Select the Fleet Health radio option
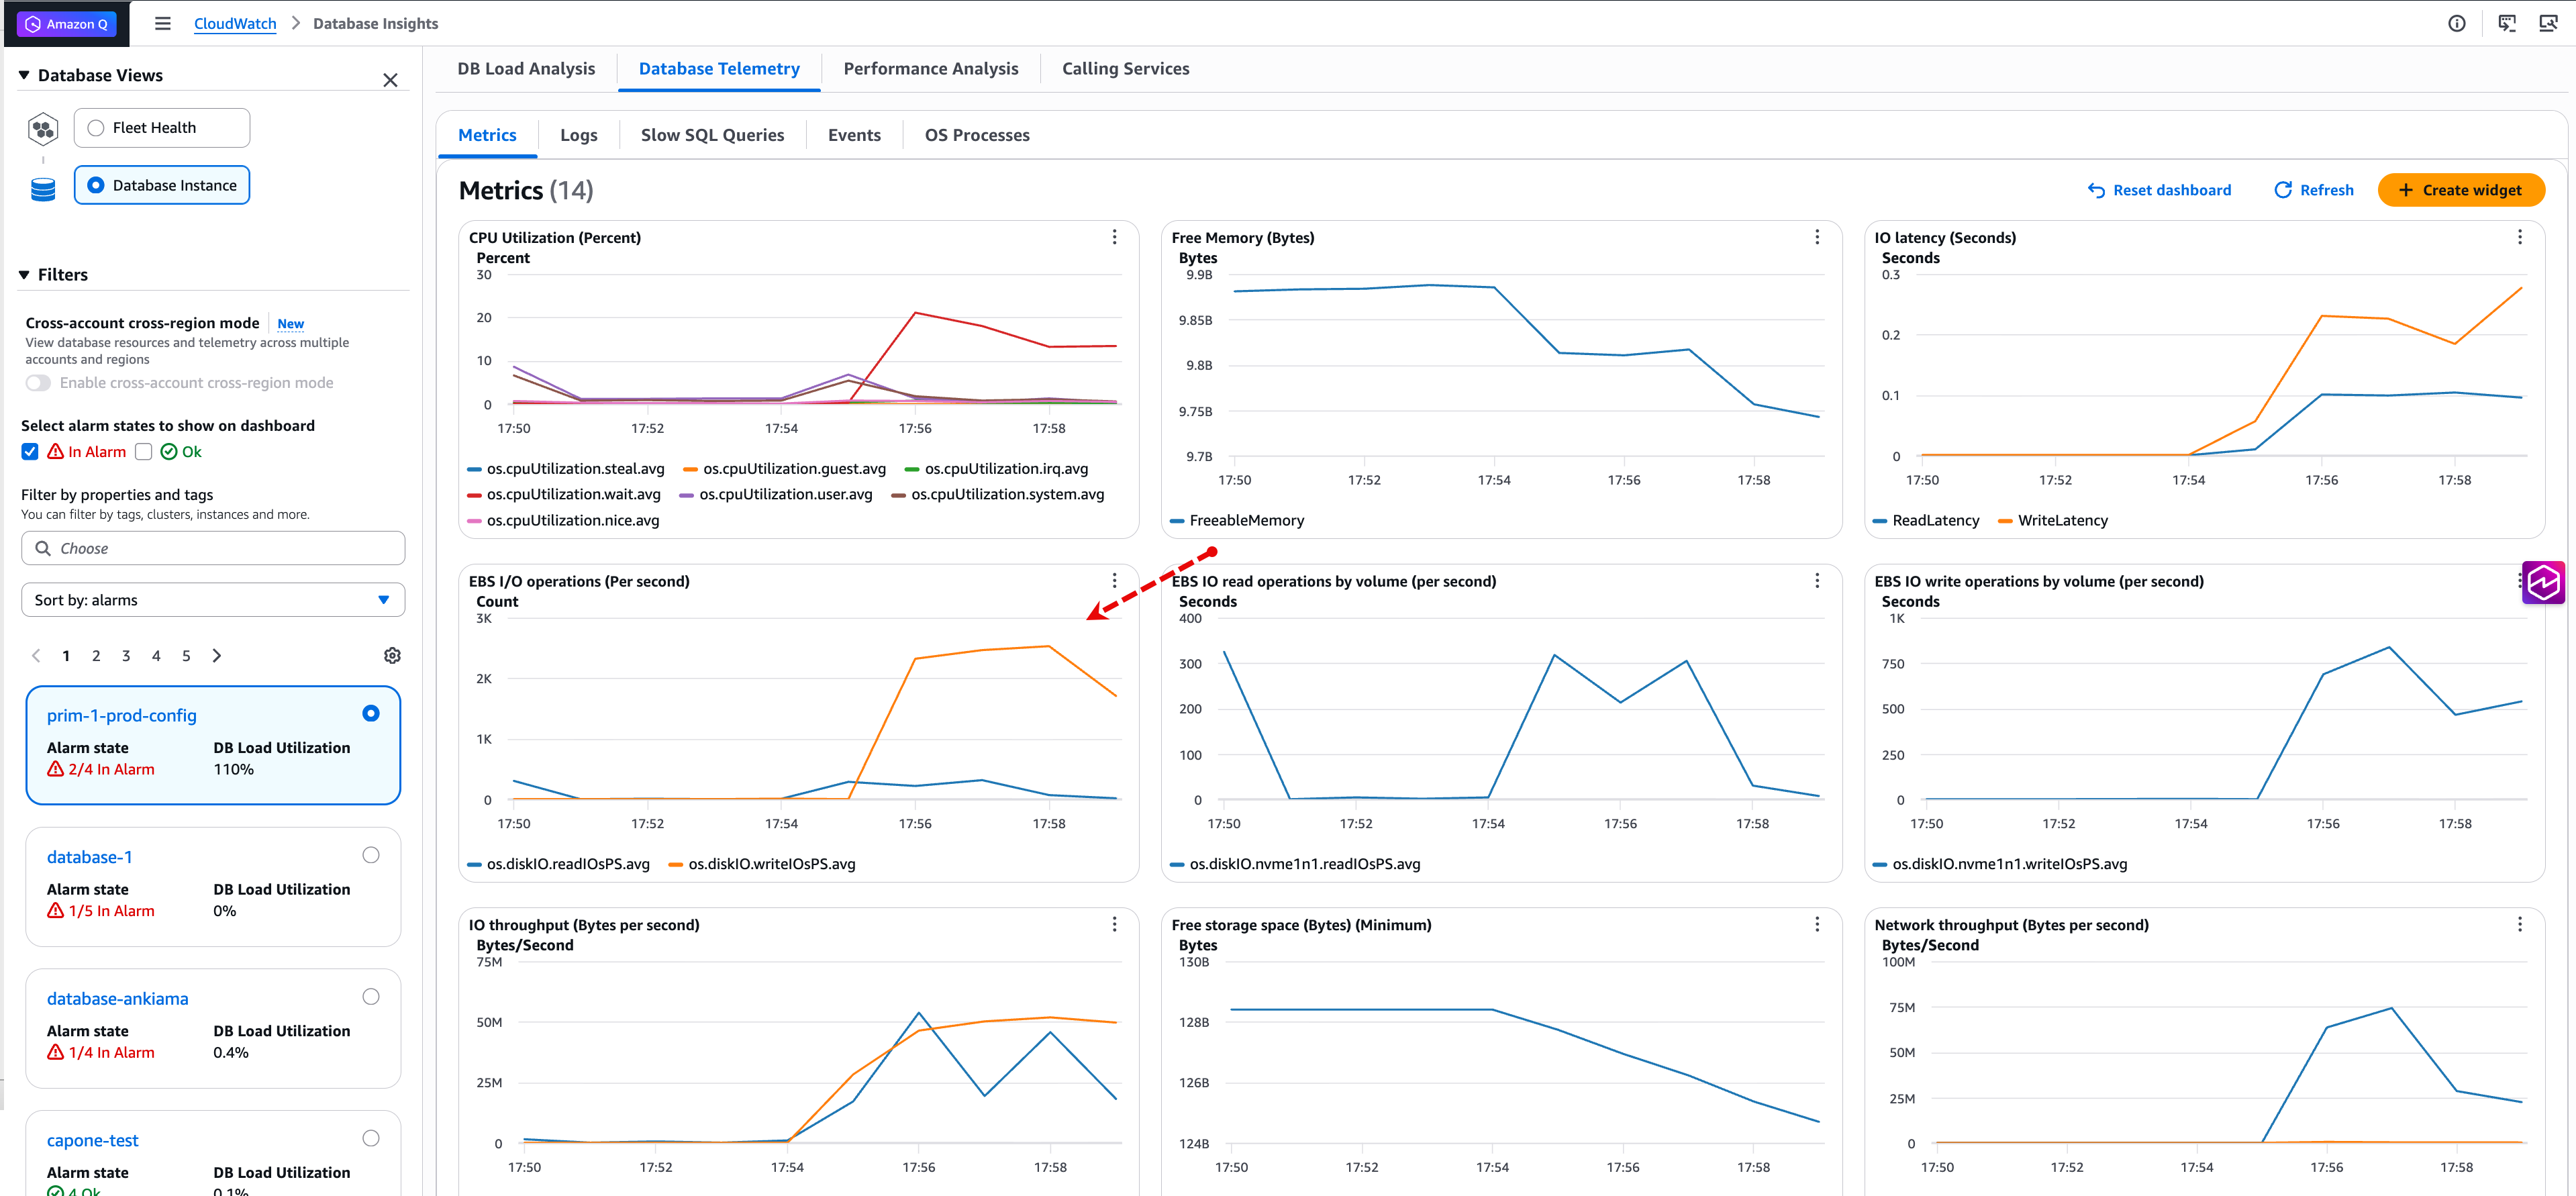Image resolution: width=2576 pixels, height=1196 pixels. click(96, 128)
